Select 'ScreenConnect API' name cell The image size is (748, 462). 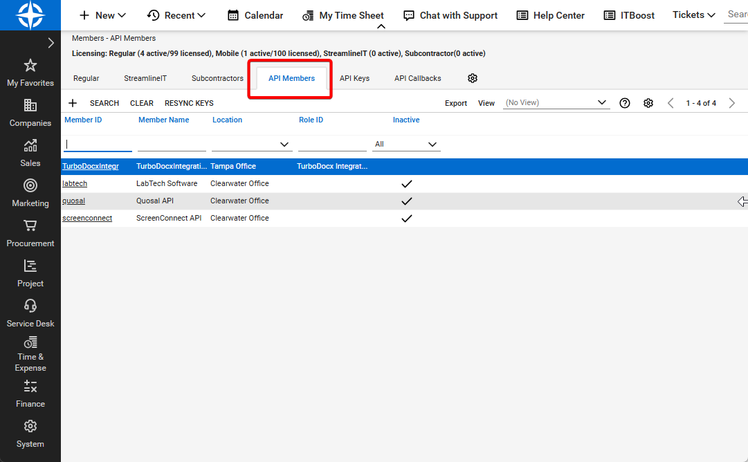point(169,218)
